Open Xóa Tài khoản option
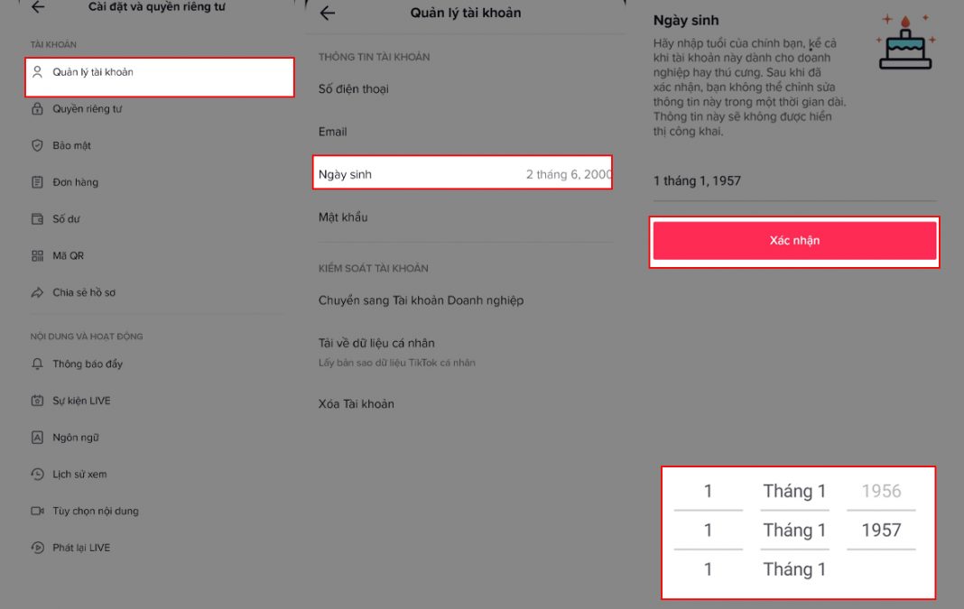Image resolution: width=964 pixels, height=609 pixels. 357,404
